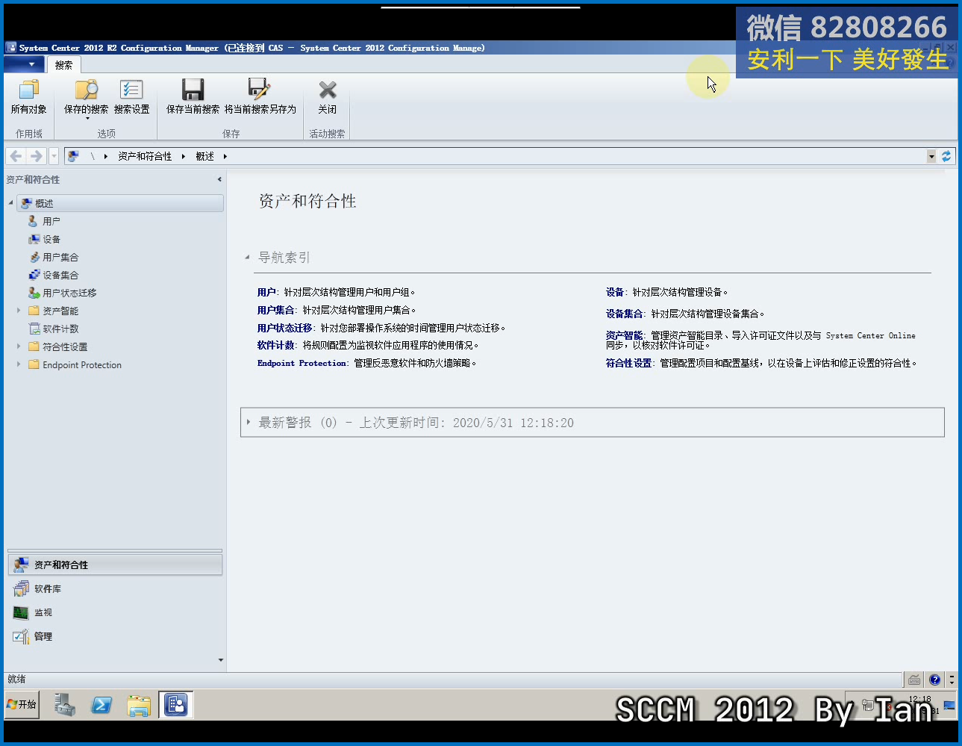Go back with the navigation Back arrow
The width and height of the screenshot is (962, 746).
click(16, 156)
